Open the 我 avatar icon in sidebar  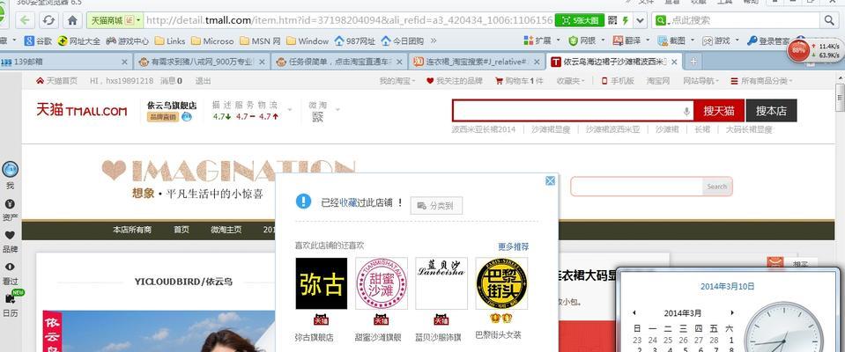point(11,170)
